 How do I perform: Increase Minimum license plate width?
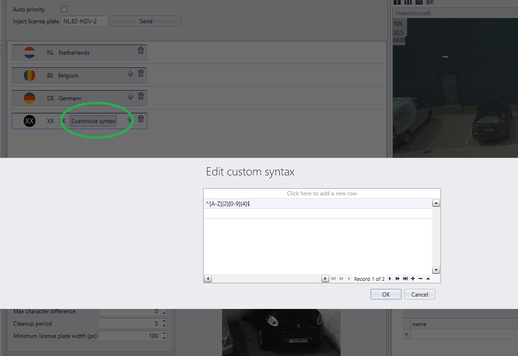click(164, 334)
